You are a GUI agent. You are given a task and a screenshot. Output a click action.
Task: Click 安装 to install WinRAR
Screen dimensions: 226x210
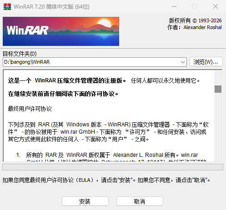[x=85, y=201]
